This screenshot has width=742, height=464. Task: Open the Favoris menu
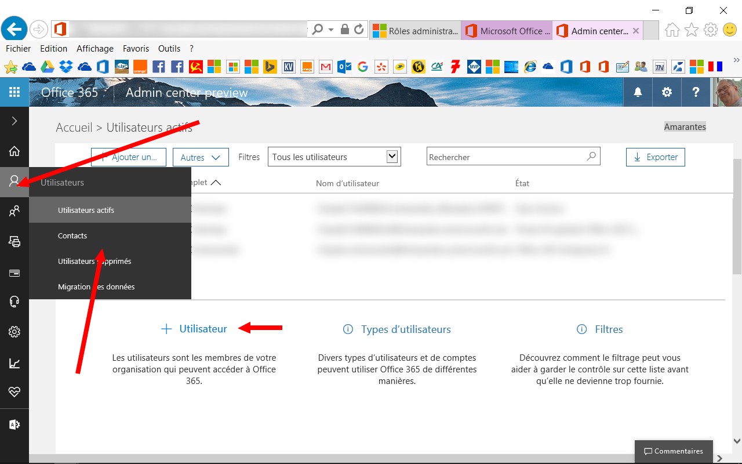click(x=136, y=49)
